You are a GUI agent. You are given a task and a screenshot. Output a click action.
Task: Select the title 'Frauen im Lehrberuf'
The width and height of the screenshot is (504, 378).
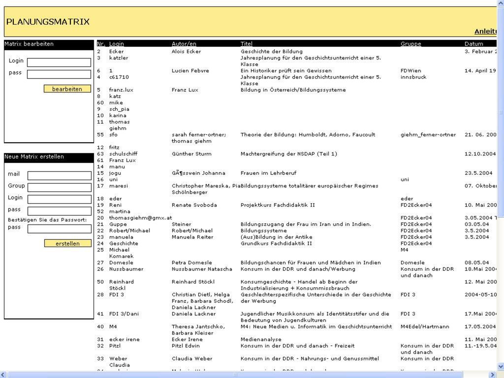tap(268, 173)
